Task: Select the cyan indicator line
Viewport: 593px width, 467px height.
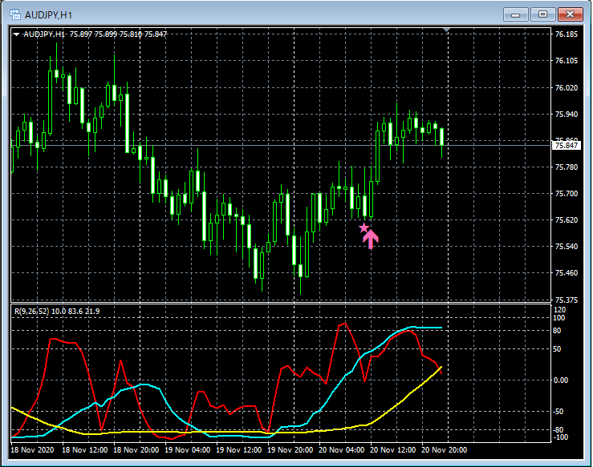Action: [337, 387]
